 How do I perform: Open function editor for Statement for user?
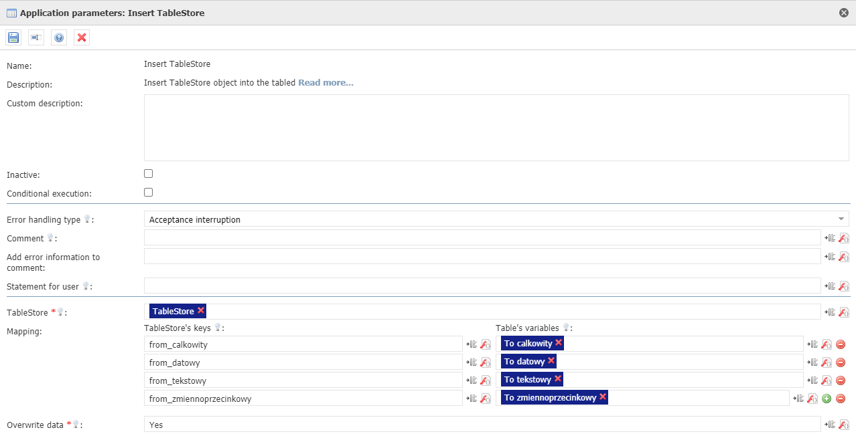[x=844, y=286]
